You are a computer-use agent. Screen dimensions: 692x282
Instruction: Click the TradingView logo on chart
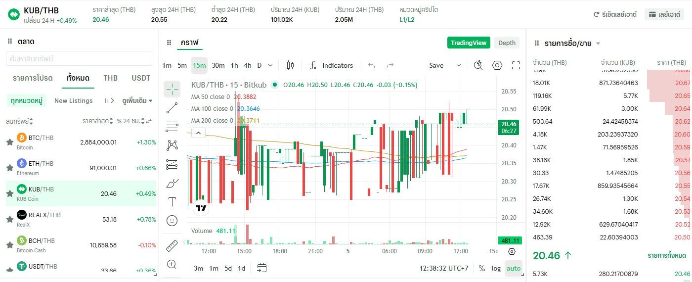[x=201, y=208]
